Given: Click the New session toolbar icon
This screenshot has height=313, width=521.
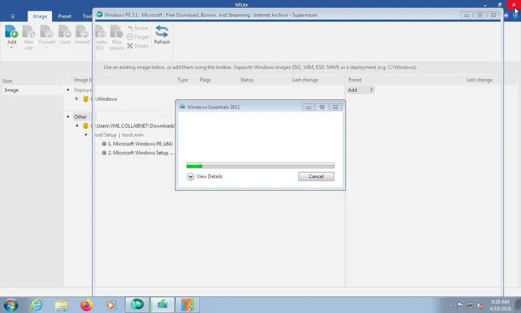Looking at the screenshot, I should (x=117, y=32).
